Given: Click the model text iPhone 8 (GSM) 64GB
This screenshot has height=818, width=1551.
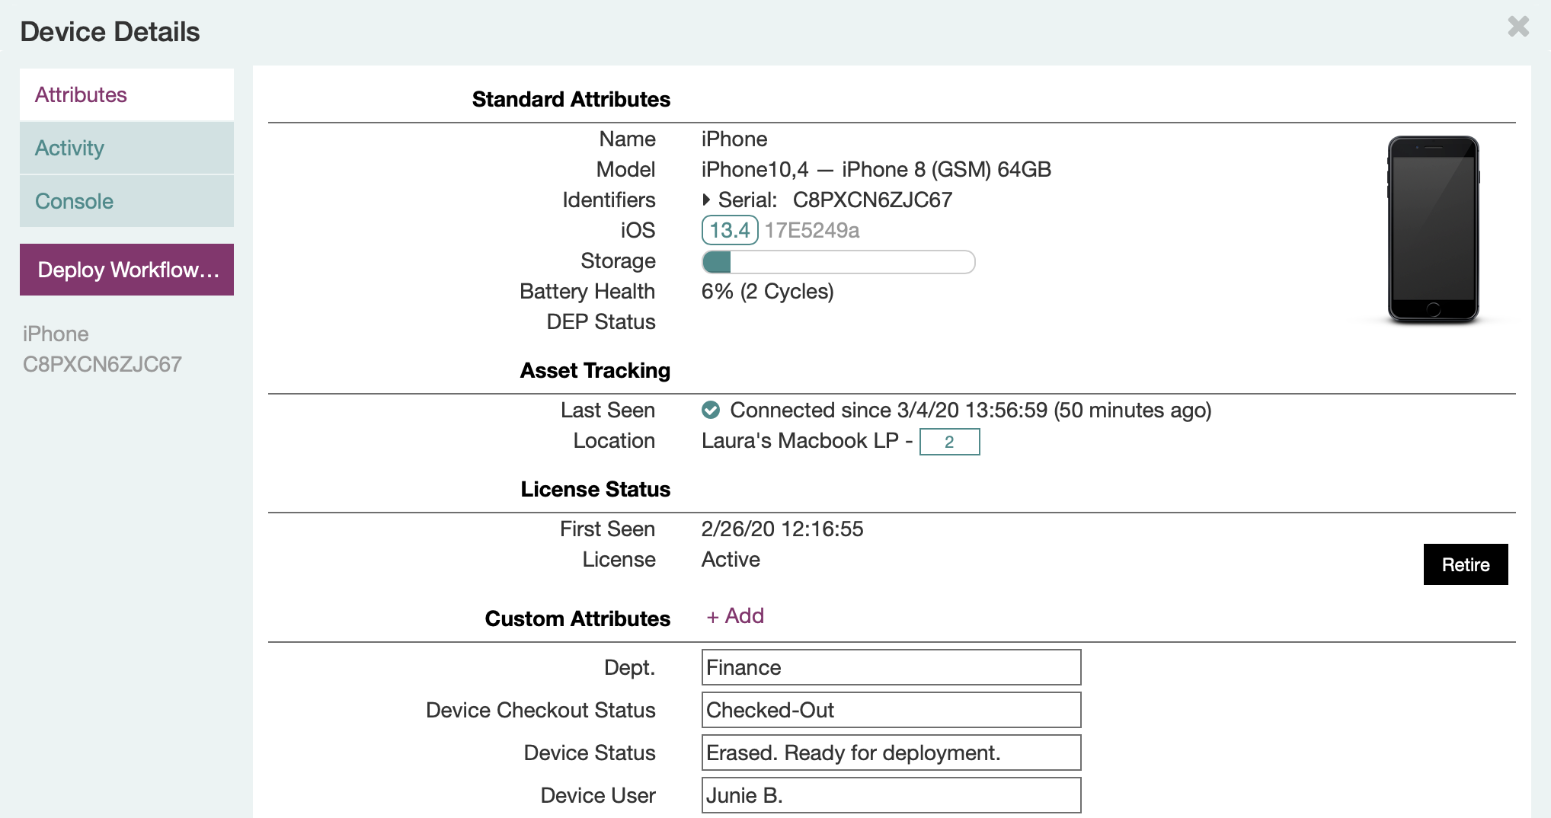Looking at the screenshot, I should [946, 169].
